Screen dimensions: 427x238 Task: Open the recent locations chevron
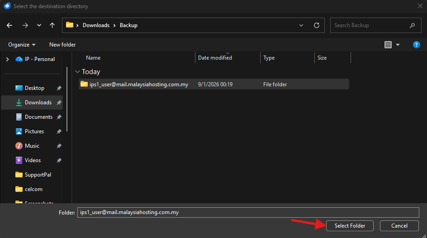coord(39,25)
